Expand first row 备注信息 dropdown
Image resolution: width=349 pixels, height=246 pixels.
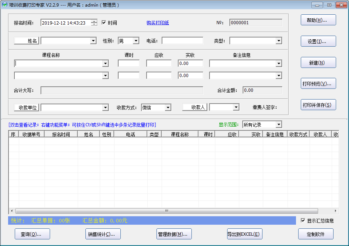click(279, 64)
